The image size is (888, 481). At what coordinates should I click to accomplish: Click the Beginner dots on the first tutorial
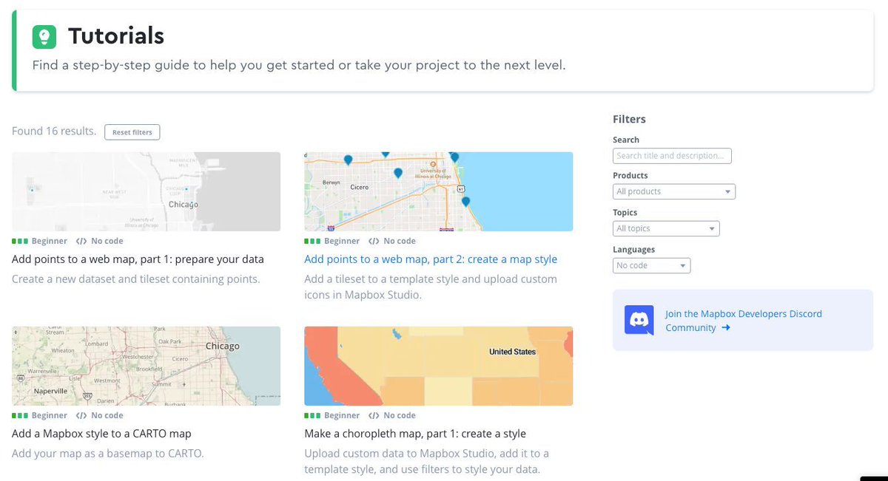(x=20, y=240)
